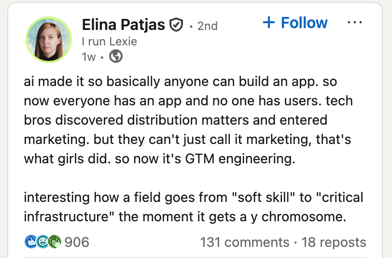Click the paragraph beginning "interesting how a field"
Image resolution: width=392 pixels, height=258 pixels.
tap(194, 207)
